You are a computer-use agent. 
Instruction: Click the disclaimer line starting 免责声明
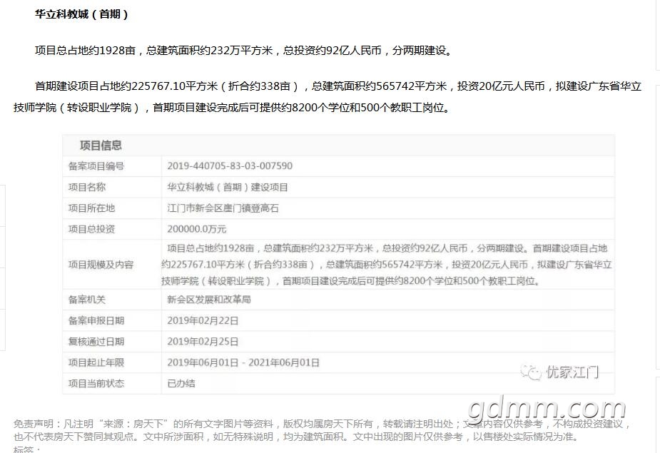(x=323, y=424)
